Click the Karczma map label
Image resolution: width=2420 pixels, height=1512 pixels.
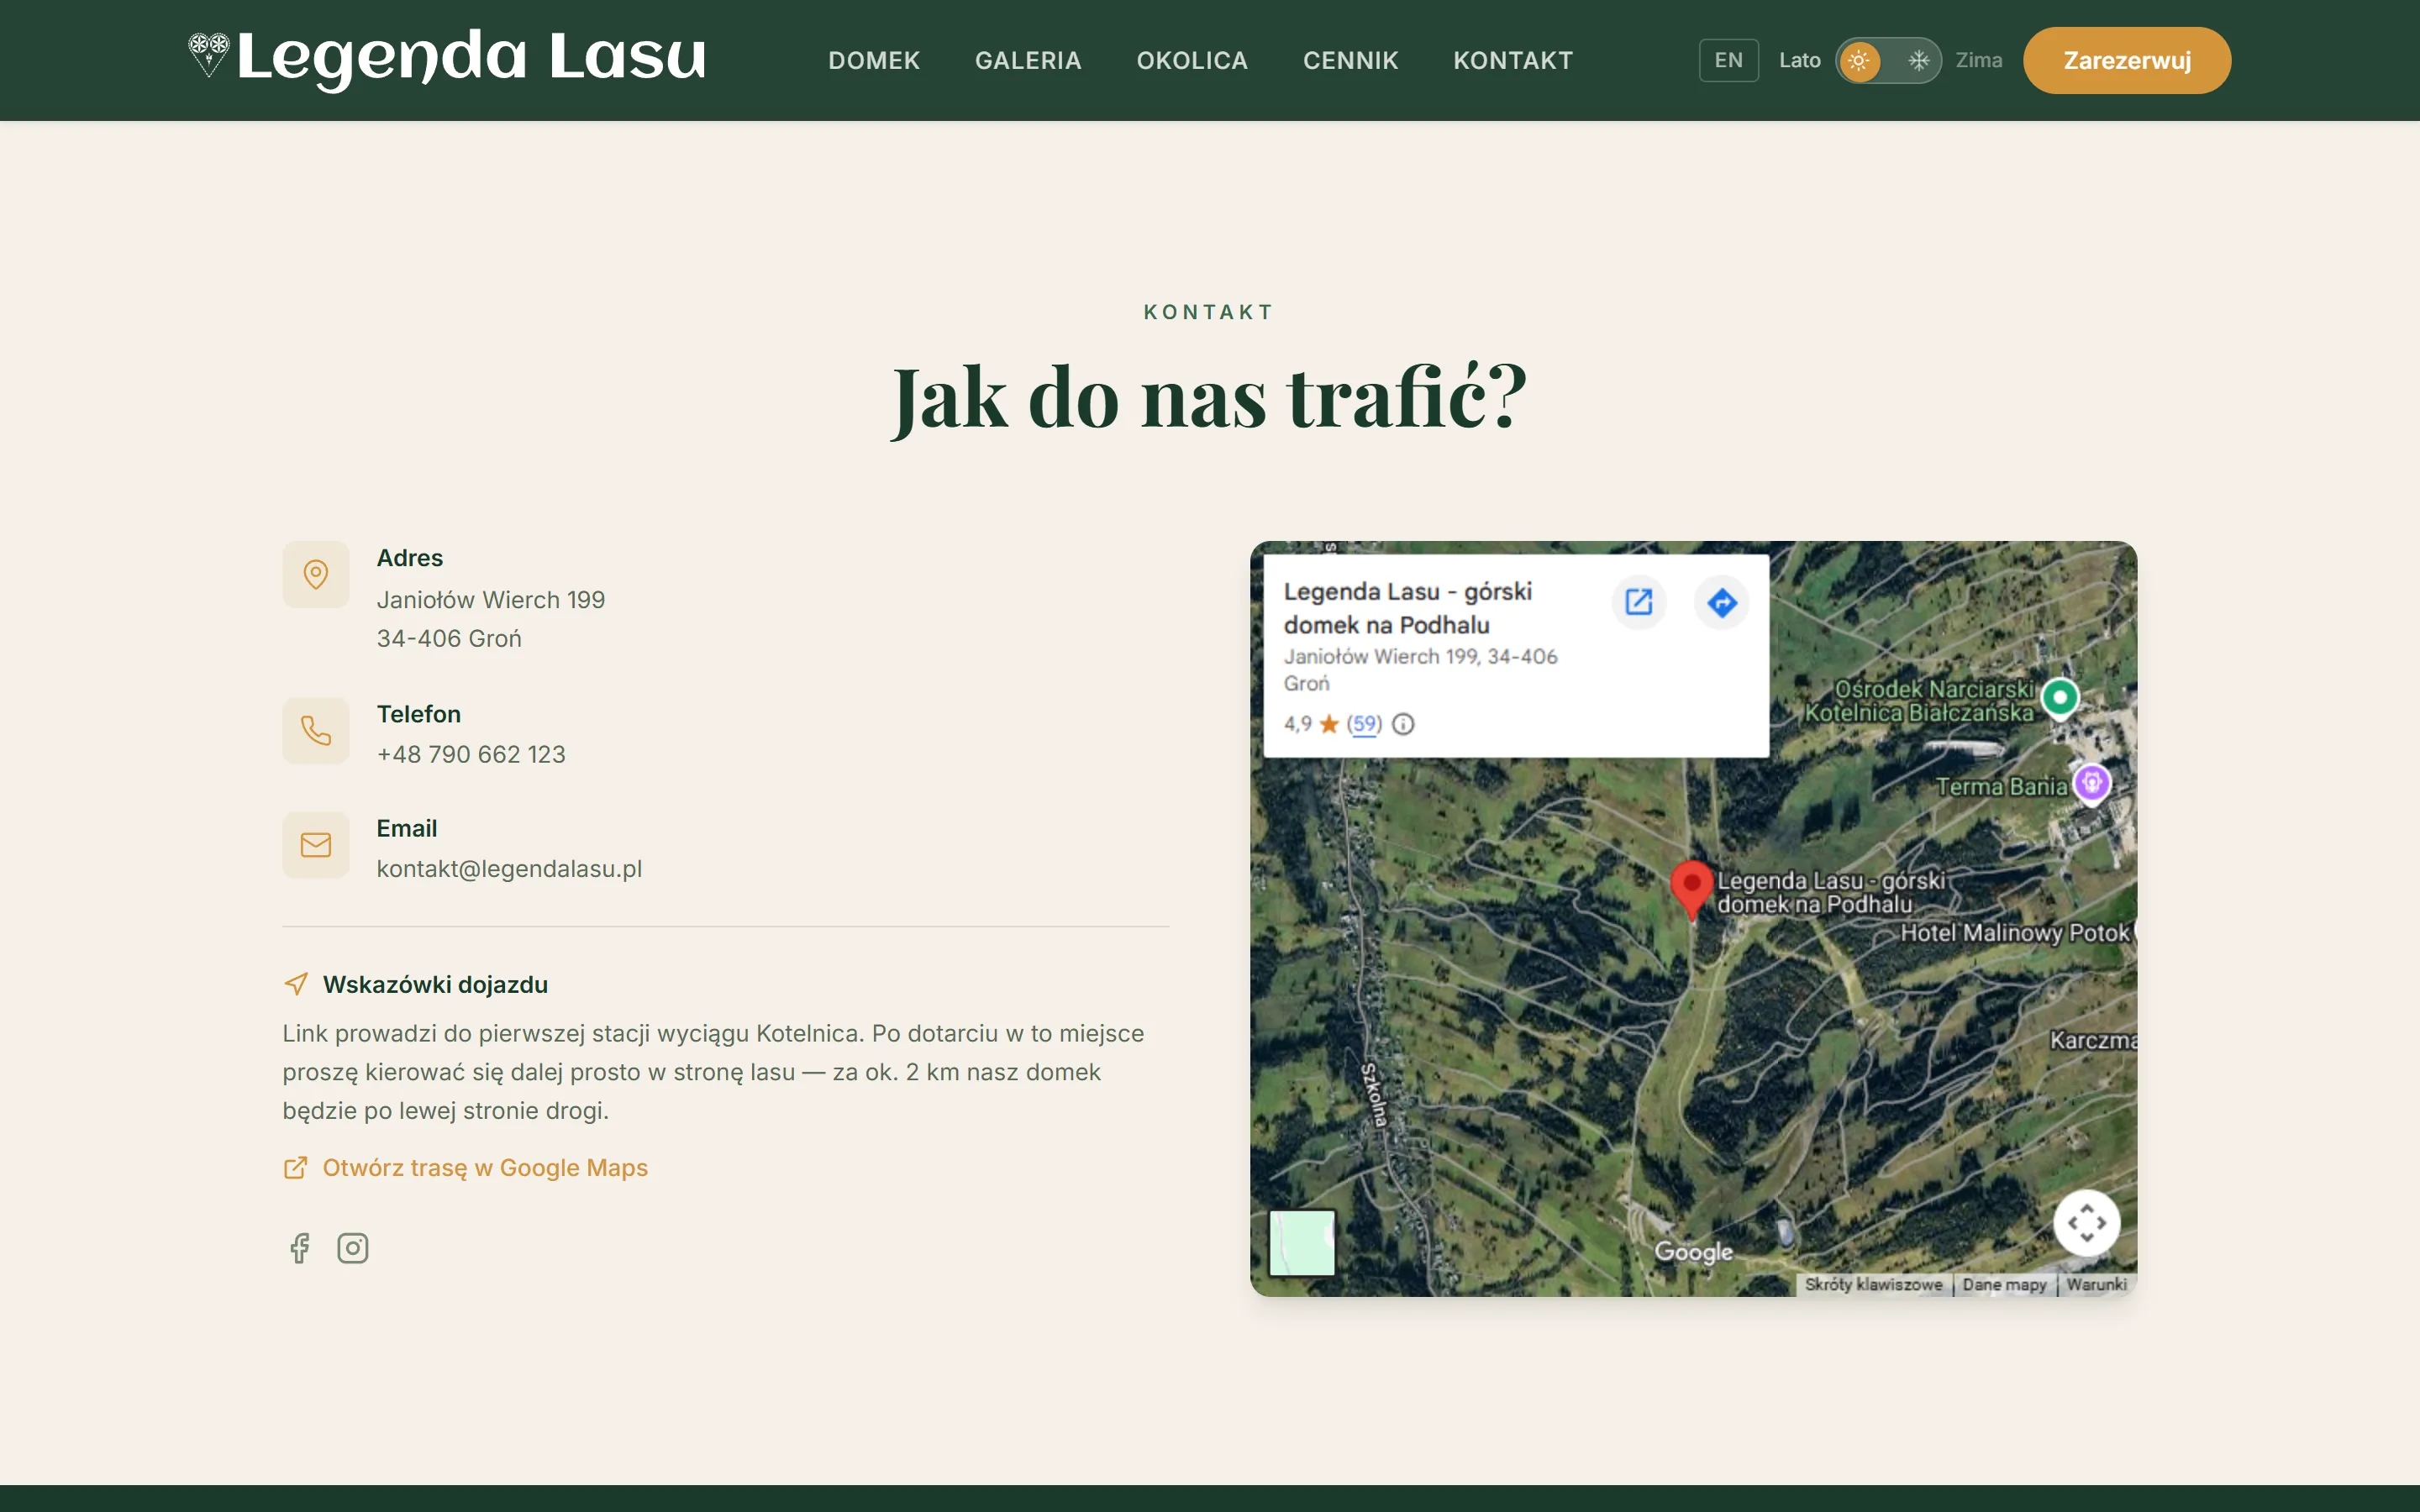[2093, 1040]
